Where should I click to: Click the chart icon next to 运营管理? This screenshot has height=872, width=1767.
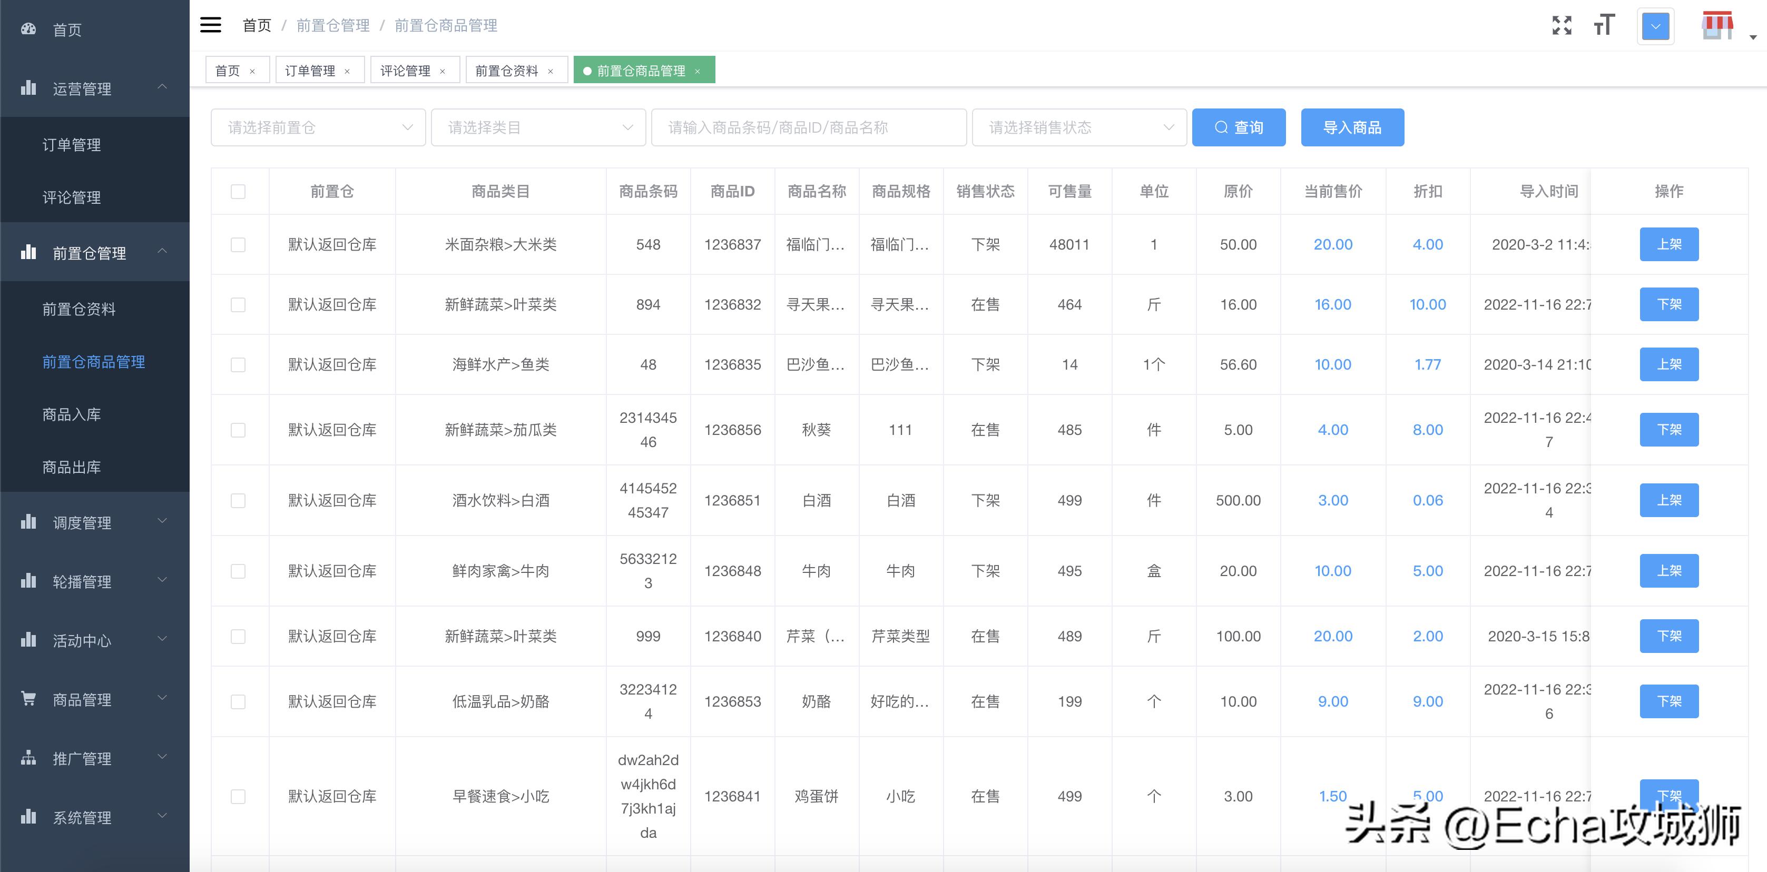point(28,88)
